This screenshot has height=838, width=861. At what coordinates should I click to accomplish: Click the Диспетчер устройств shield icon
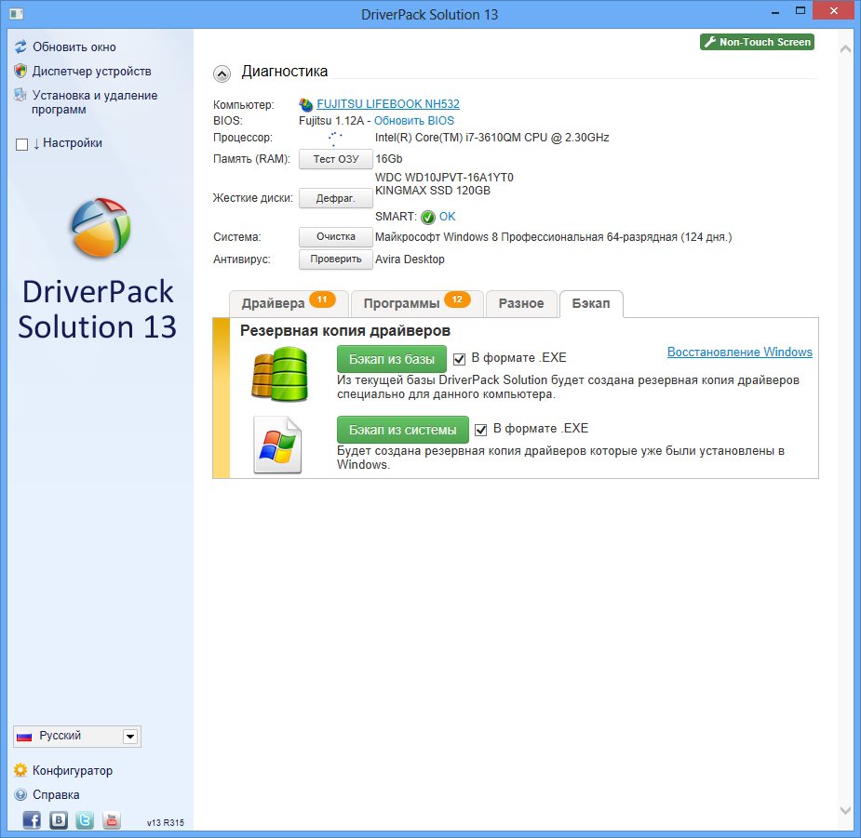coord(20,71)
